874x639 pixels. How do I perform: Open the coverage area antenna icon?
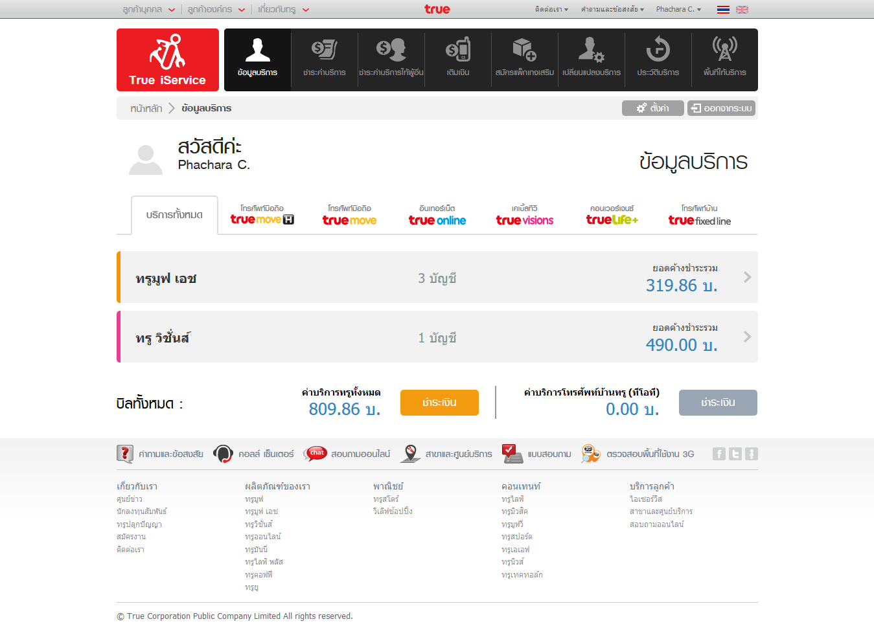pyautogui.click(x=724, y=51)
